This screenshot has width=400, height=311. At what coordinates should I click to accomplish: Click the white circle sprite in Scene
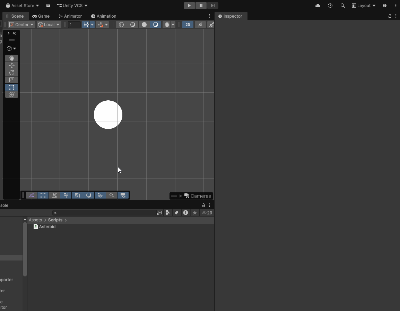point(108,115)
